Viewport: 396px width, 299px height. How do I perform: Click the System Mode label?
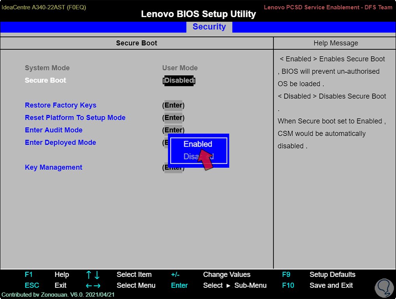tap(47, 68)
